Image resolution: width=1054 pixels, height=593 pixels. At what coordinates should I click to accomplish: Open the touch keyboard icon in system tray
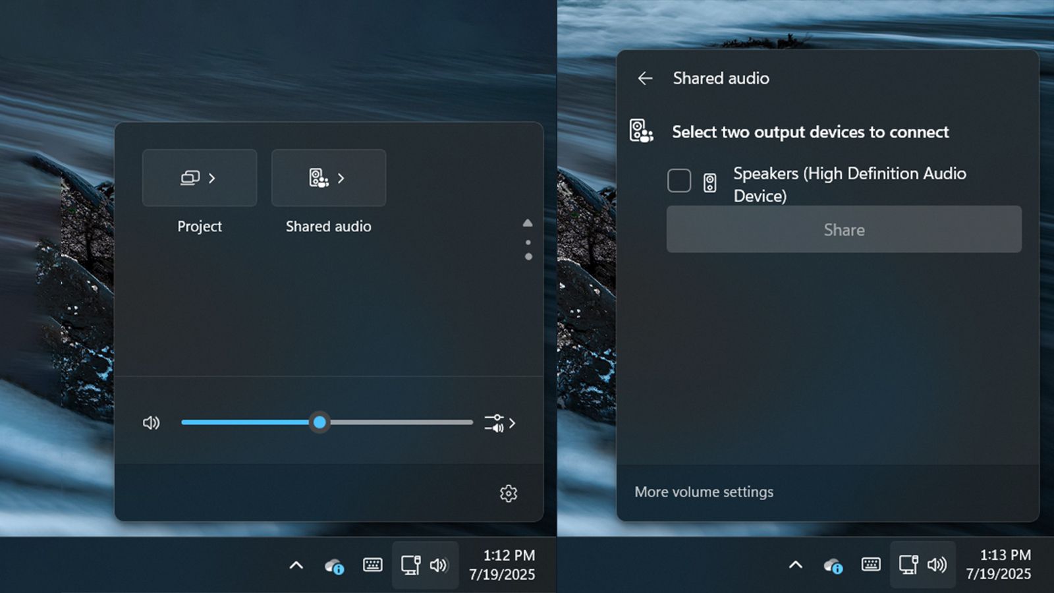click(x=373, y=565)
